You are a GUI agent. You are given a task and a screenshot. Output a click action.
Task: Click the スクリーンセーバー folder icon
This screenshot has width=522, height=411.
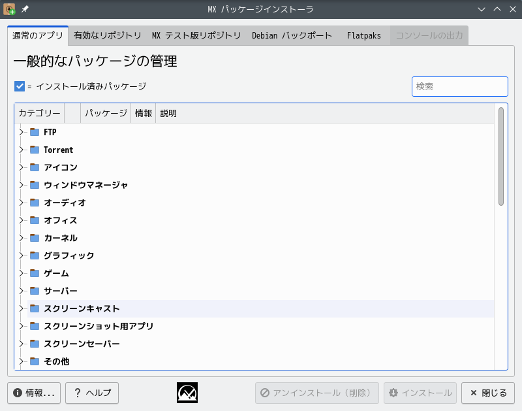(x=35, y=344)
